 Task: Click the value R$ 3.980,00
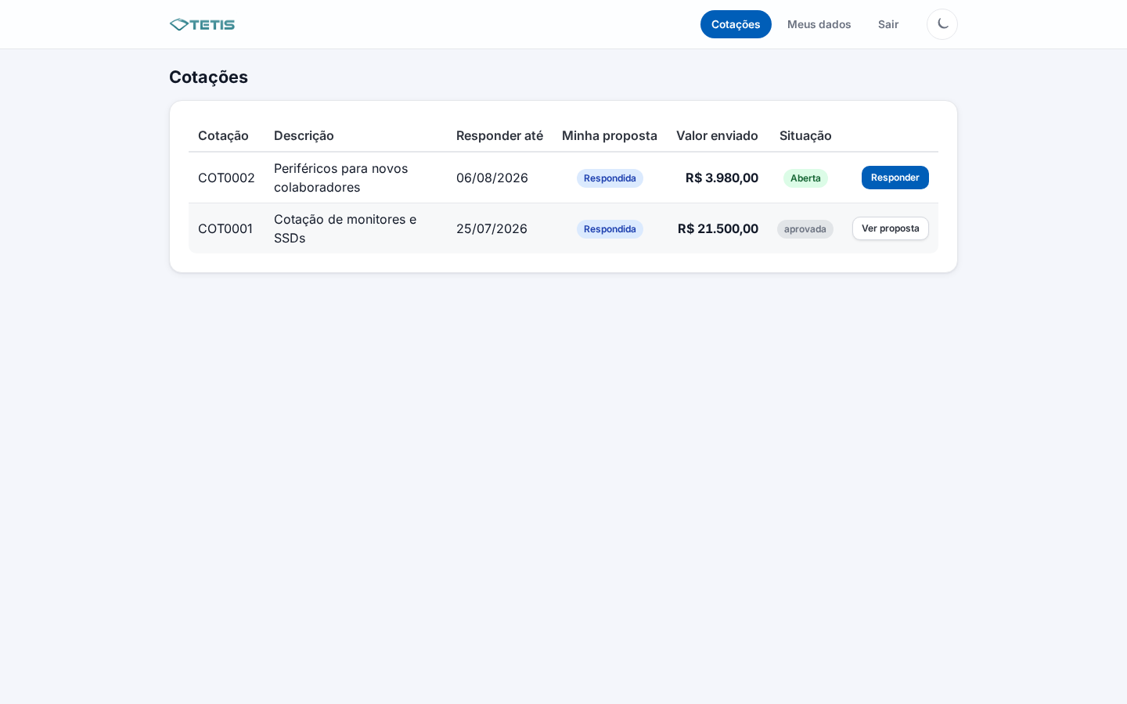coord(722,178)
